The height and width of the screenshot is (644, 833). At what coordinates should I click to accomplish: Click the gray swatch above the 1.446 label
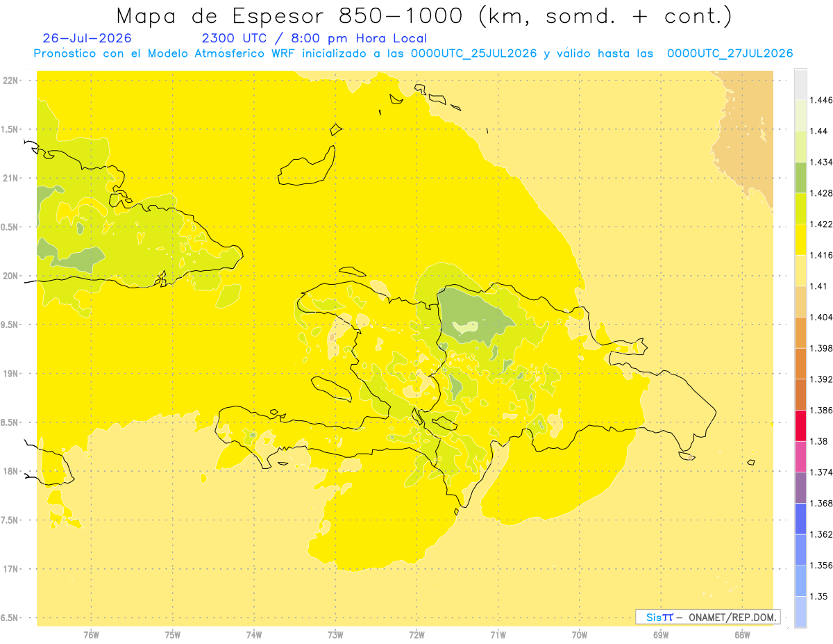(800, 84)
